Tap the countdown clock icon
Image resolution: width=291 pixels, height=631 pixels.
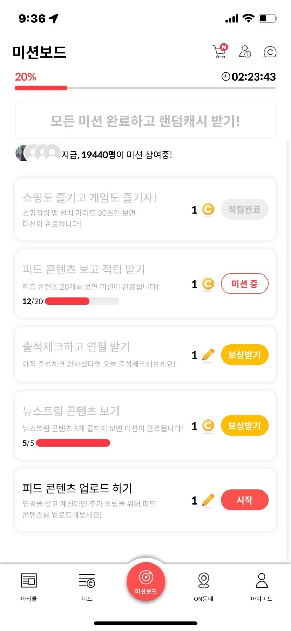(226, 77)
